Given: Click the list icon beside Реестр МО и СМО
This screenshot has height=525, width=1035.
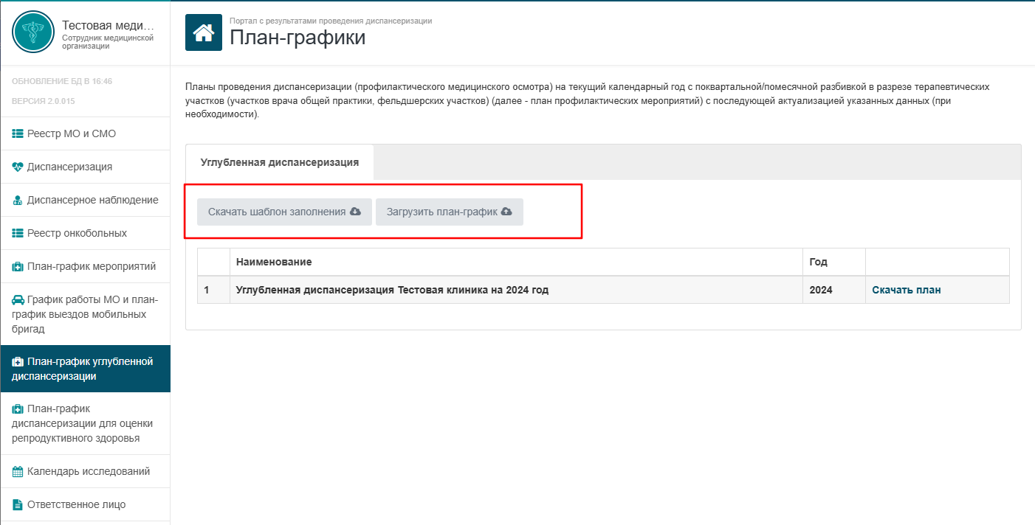Looking at the screenshot, I should click(x=18, y=134).
